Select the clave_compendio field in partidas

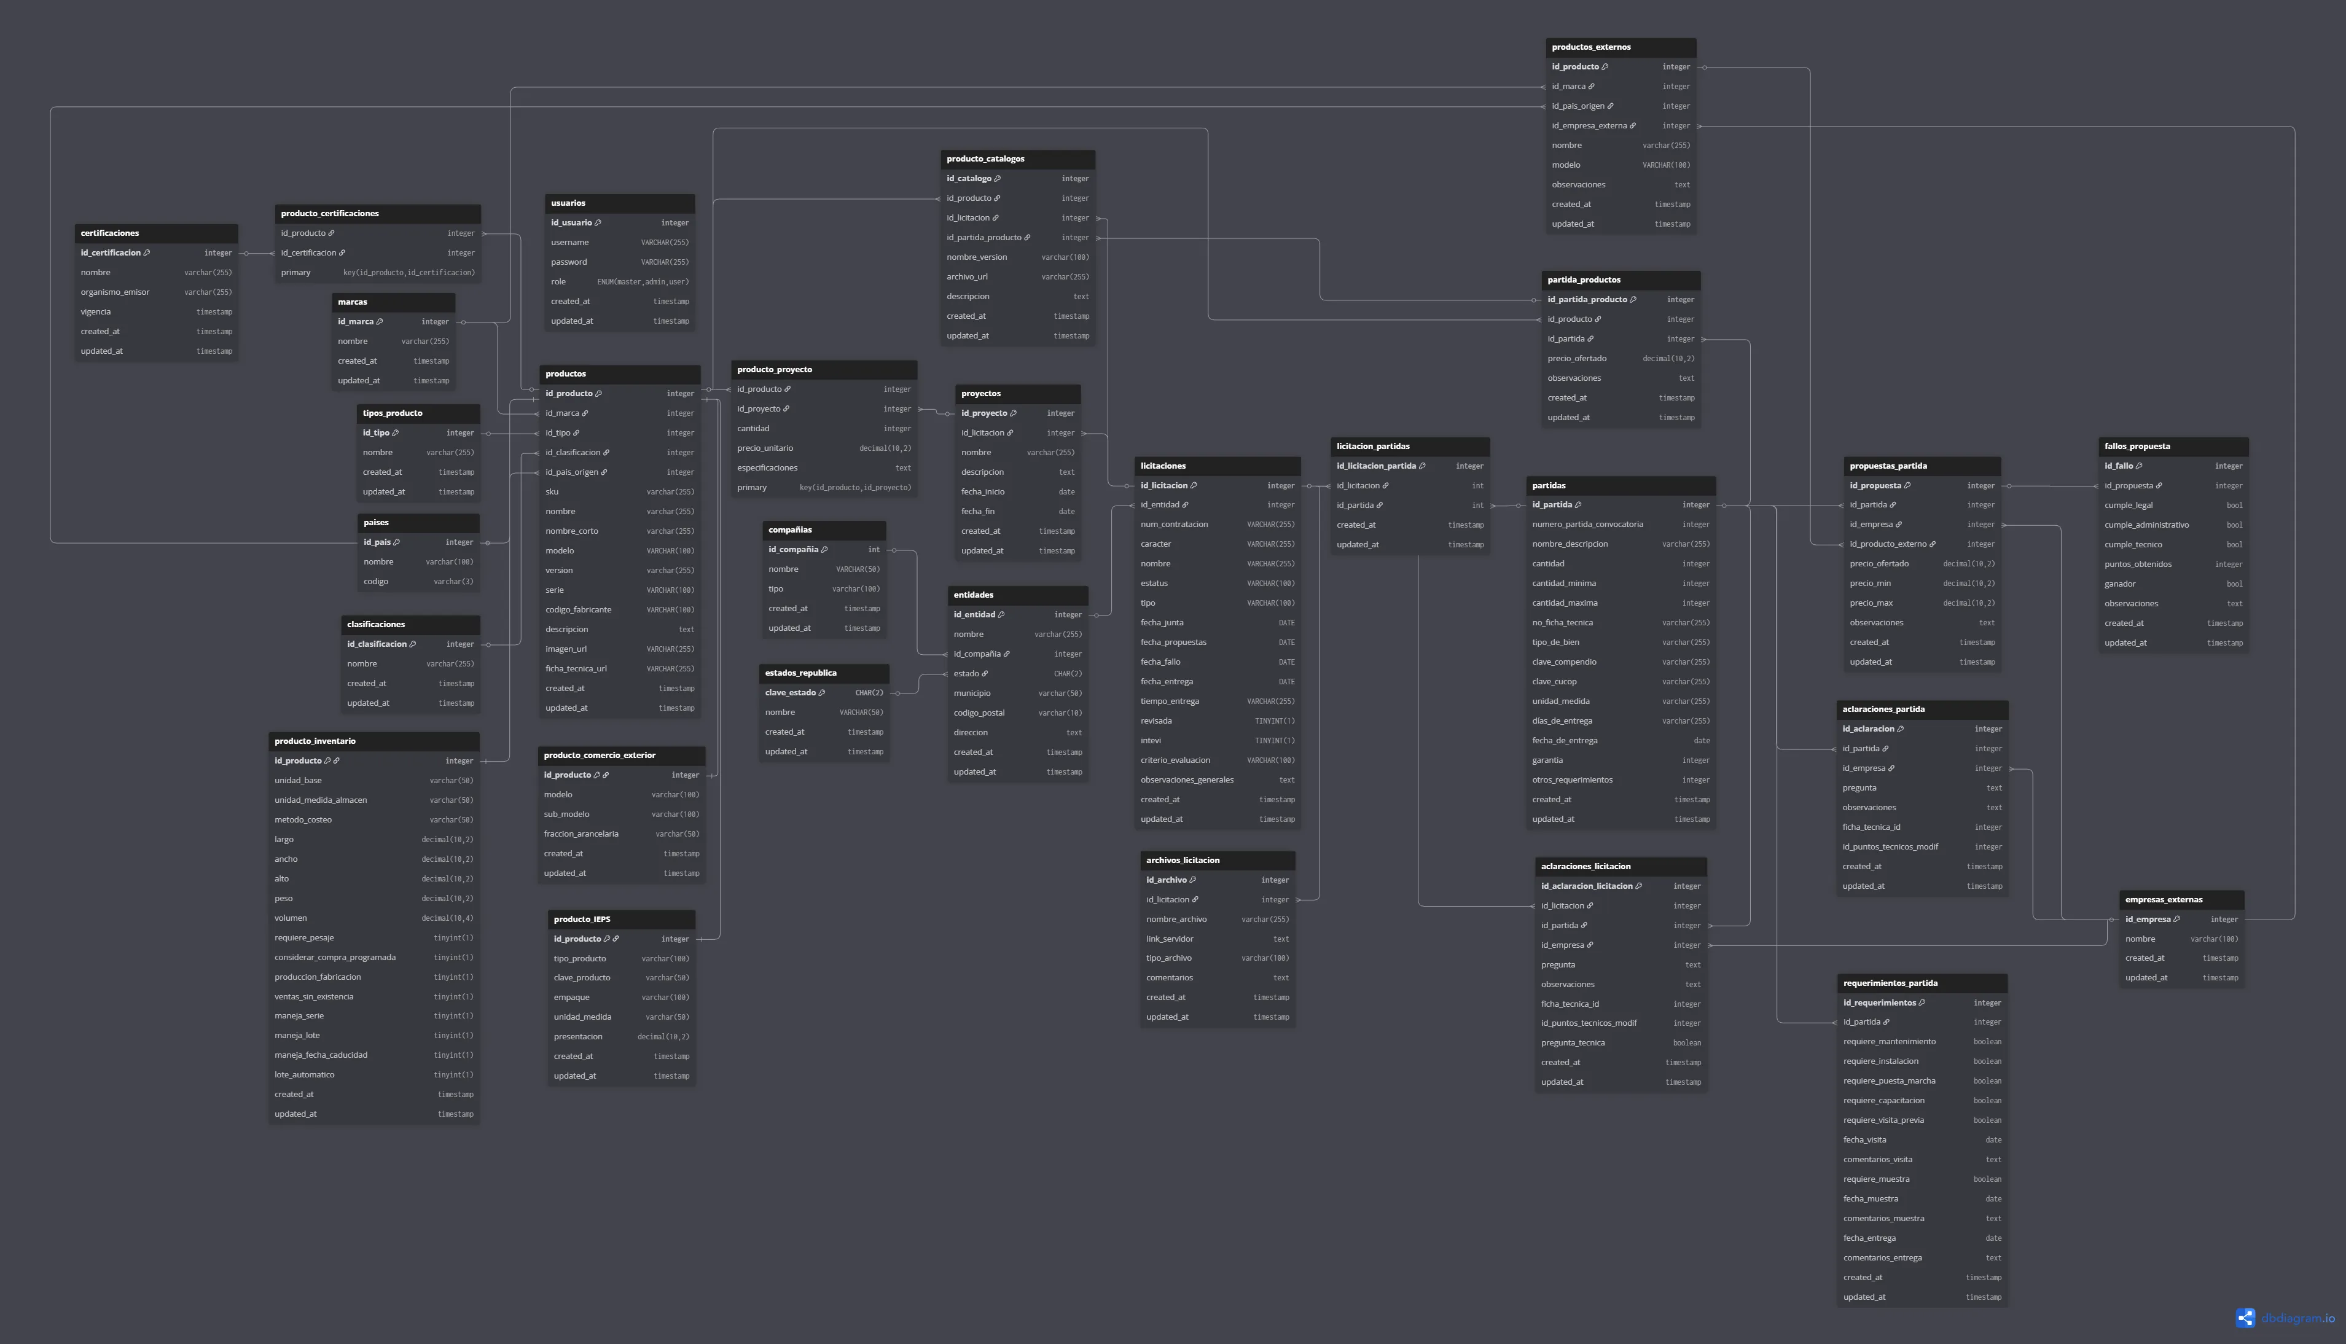pos(1622,663)
